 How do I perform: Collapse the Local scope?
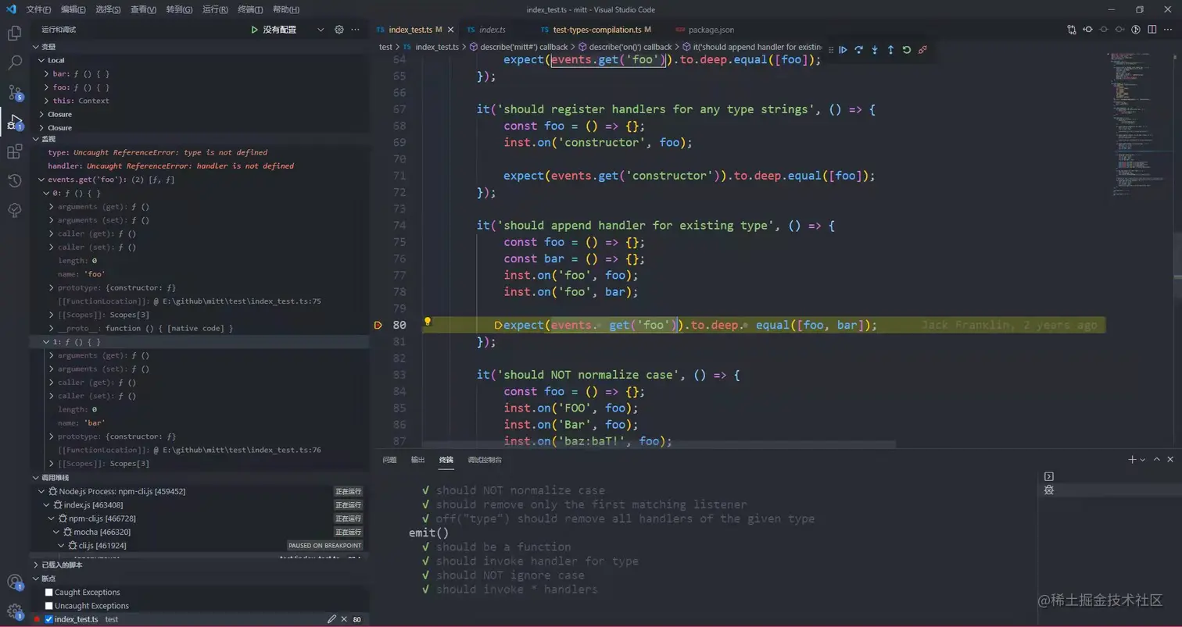41,60
